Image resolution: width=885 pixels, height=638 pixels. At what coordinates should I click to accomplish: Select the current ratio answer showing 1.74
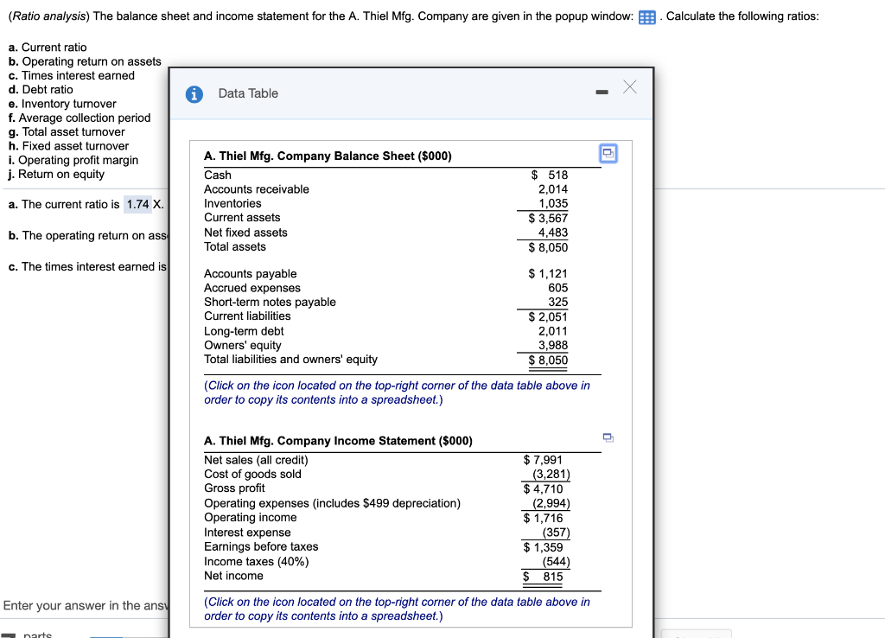click(137, 205)
